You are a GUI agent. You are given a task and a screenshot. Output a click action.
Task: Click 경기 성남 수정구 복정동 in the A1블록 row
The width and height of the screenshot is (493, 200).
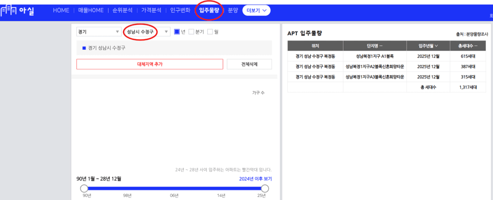[x=315, y=56]
